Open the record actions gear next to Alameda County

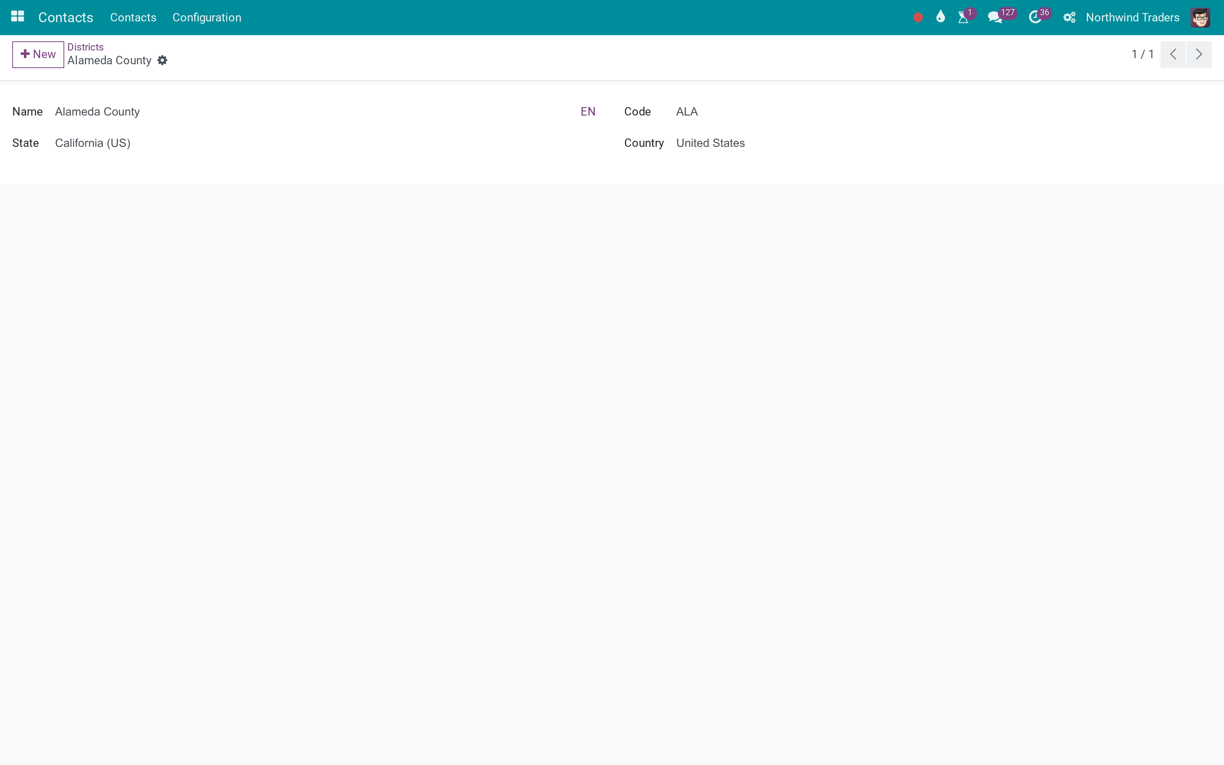coord(162,60)
